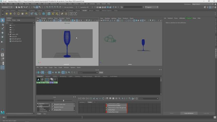Click the MEL command line input
This screenshot has height=122, width=217.
click(44, 117)
